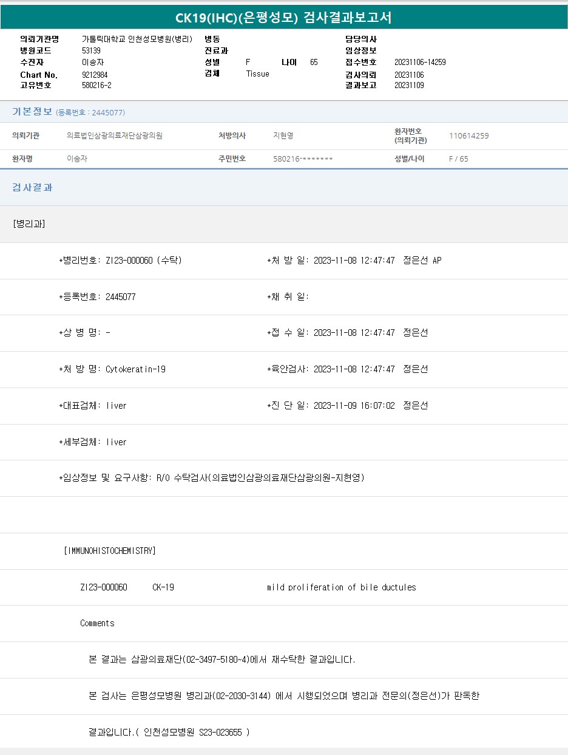Select the 처방명 Cytokeratin-19 entry

(x=112, y=369)
